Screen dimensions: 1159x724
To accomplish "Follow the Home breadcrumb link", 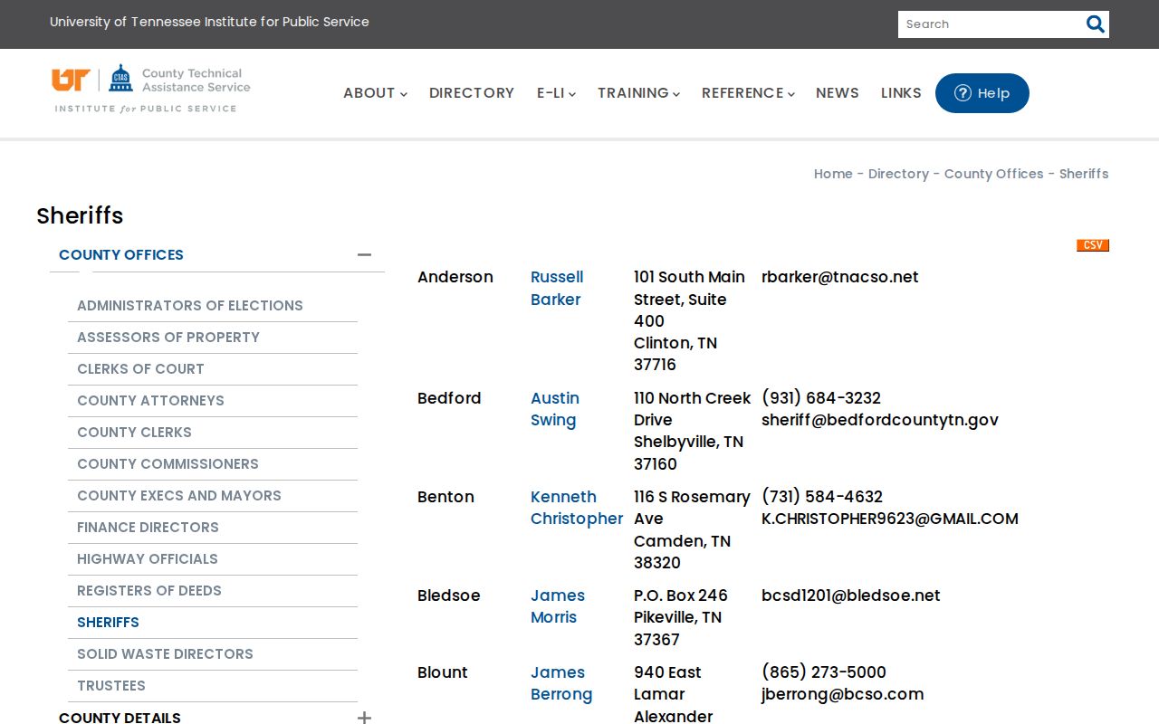I will tap(833, 174).
